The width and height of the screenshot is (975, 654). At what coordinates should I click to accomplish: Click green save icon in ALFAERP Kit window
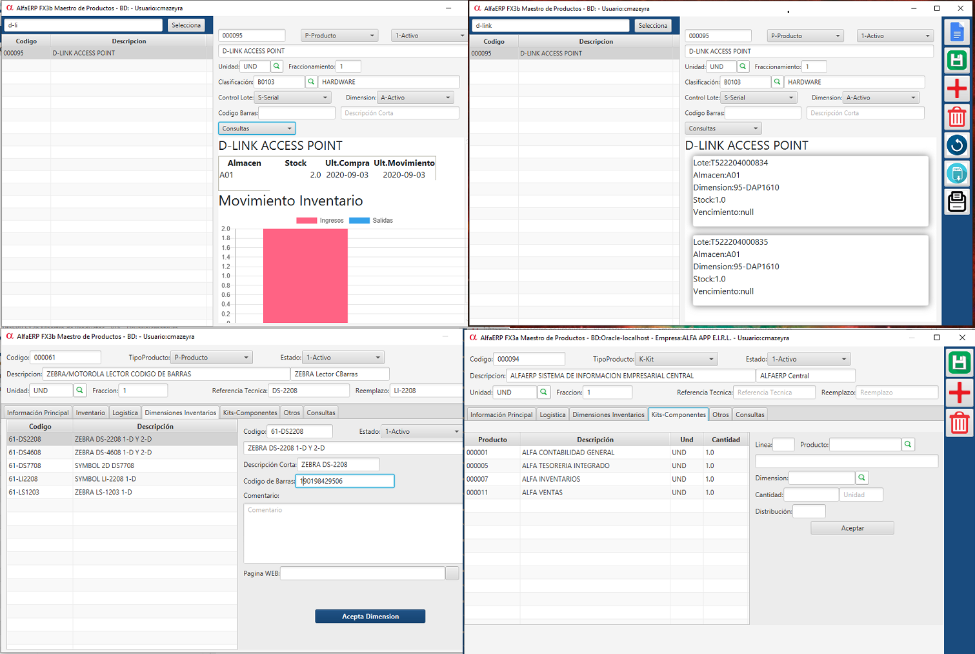click(x=959, y=363)
